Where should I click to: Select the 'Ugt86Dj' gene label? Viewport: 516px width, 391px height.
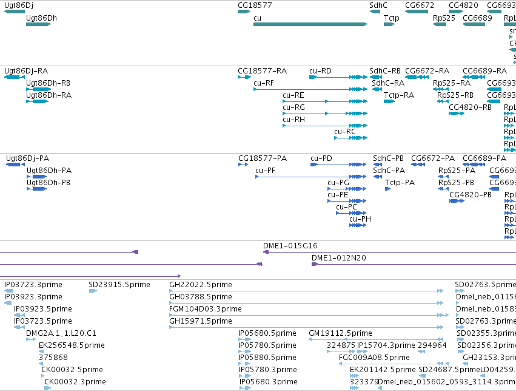[19, 5]
